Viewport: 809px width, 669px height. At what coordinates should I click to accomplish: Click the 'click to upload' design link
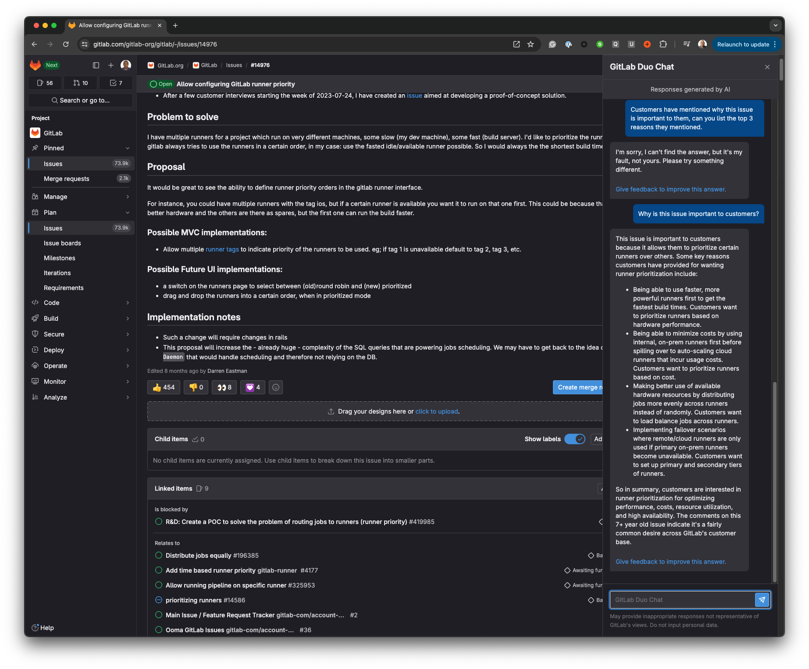click(437, 411)
